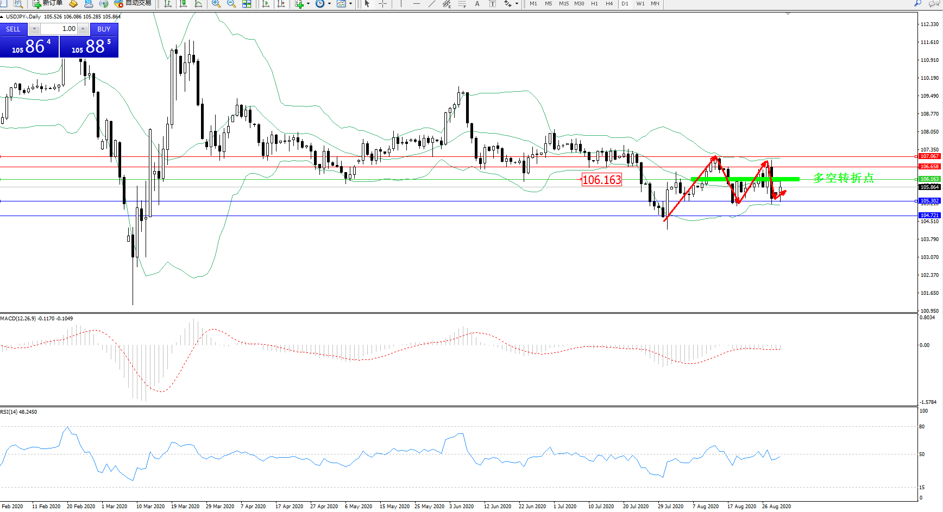Click the 1.00 volume input field

59,29
